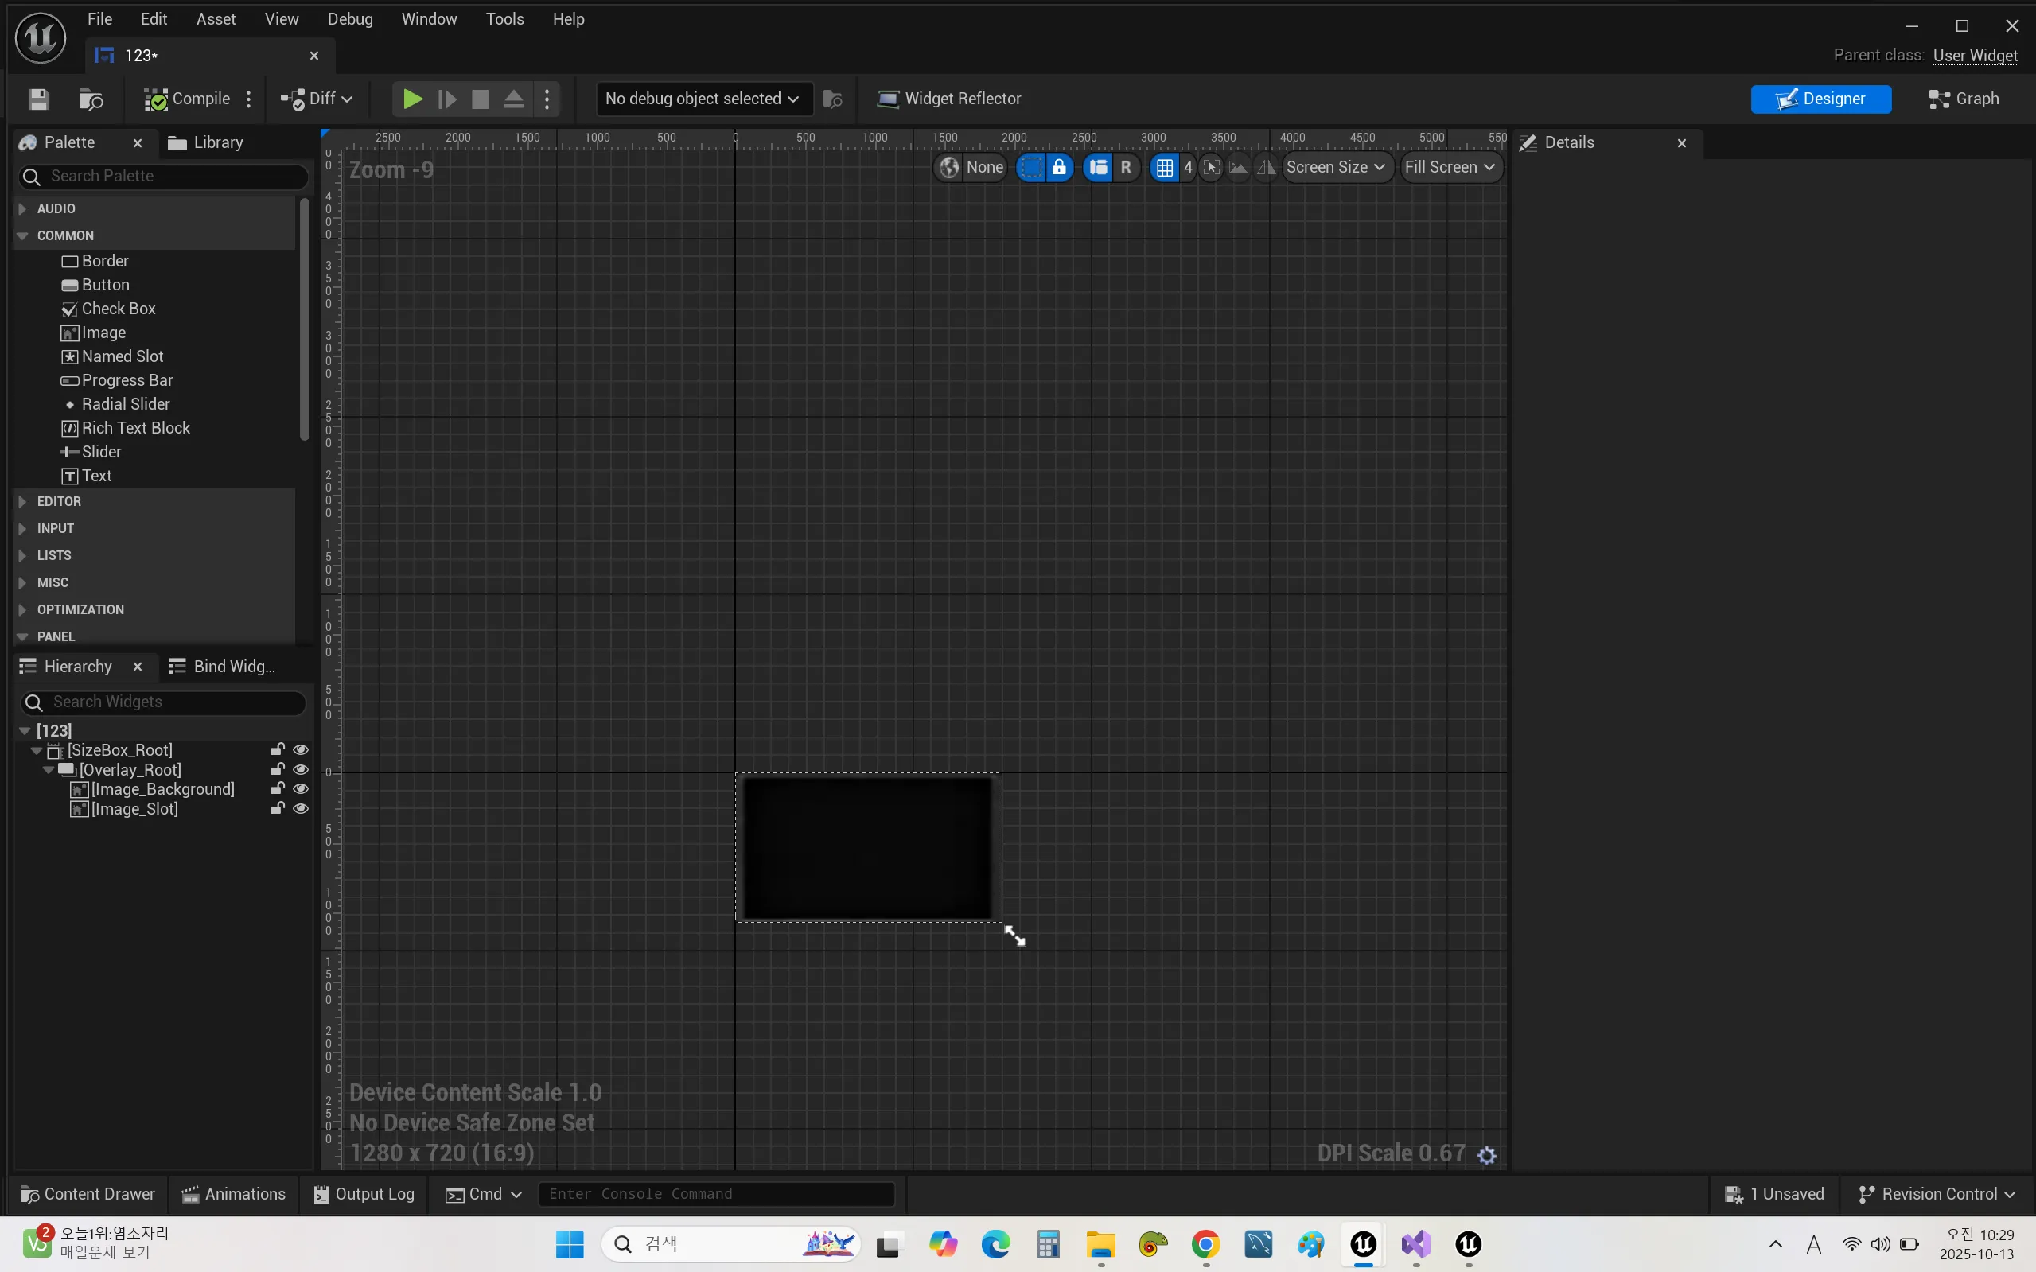Expand the EDITOR palette category
2036x1272 pixels.
pos(23,501)
